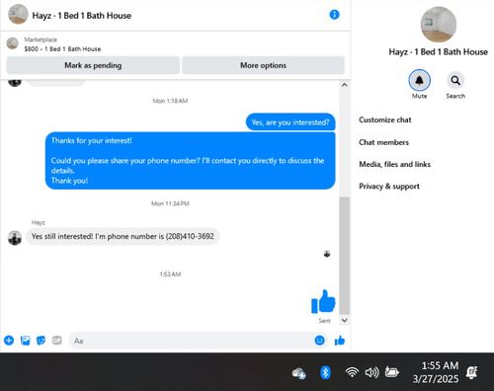Open the Hayz · 1 Bed 1 Bath House header title

click(82, 16)
